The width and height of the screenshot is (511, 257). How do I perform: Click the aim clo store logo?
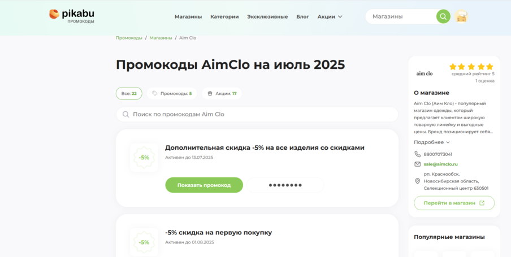425,73
